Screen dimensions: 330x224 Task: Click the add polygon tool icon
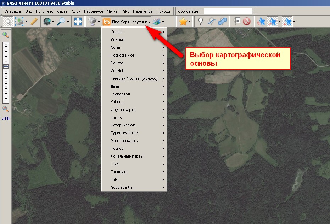(x=223, y=22)
